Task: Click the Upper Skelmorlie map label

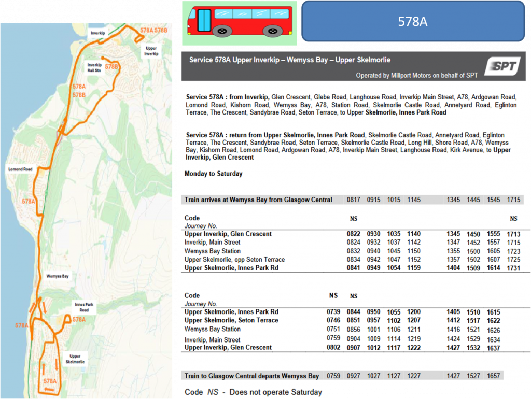Action: [x=75, y=359]
